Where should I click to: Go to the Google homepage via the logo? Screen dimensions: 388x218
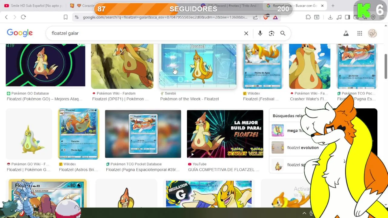tap(20, 33)
